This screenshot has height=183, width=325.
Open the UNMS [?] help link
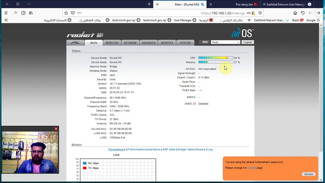tap(194, 104)
